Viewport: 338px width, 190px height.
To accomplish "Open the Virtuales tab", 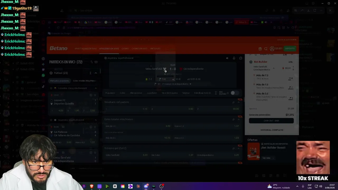I will tap(155, 49).
